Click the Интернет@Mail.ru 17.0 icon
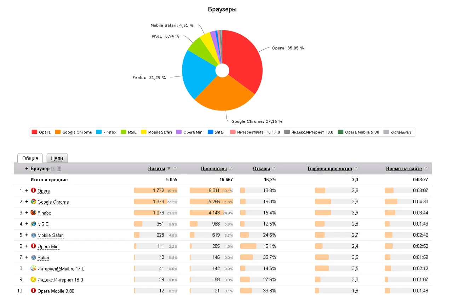 coord(33,269)
